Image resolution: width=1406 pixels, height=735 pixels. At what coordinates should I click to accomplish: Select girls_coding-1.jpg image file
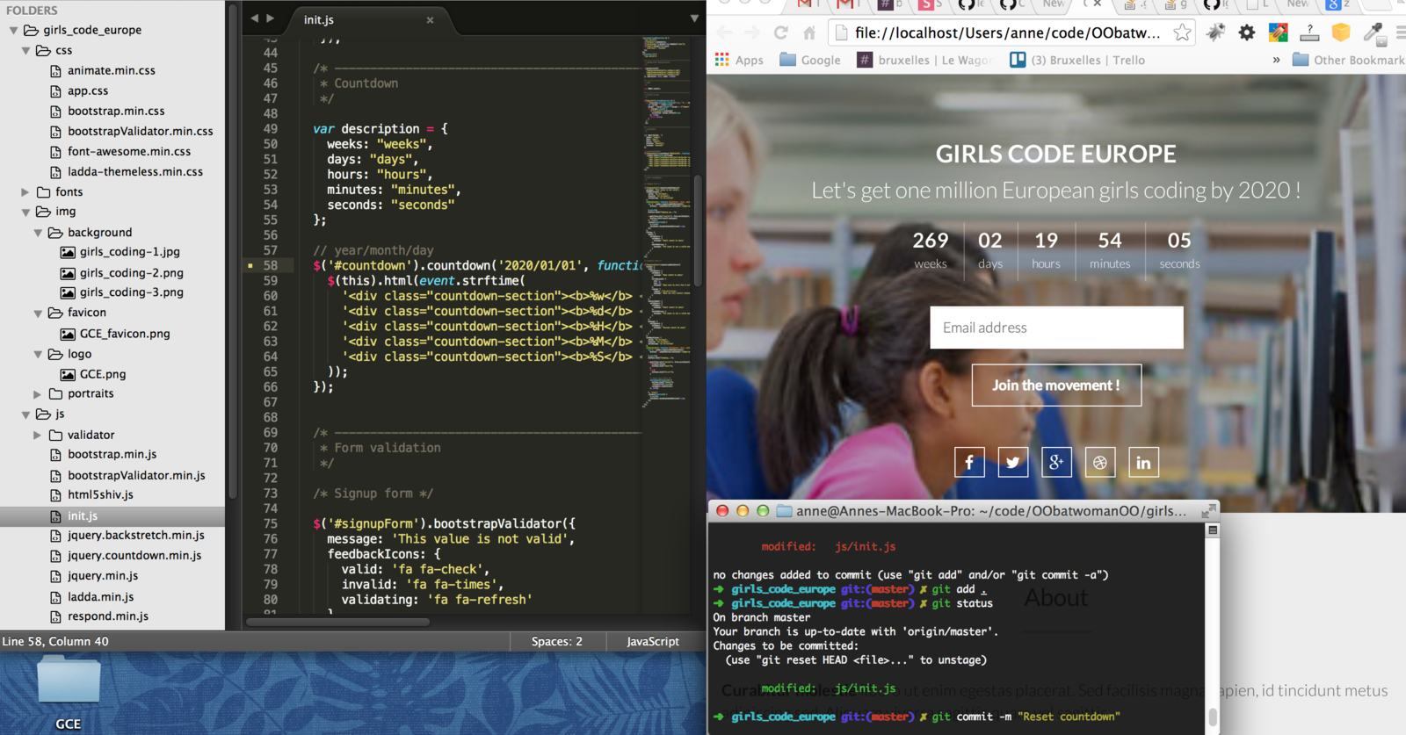pos(129,252)
